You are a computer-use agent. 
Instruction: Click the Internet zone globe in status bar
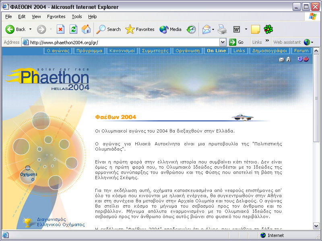point(263,235)
